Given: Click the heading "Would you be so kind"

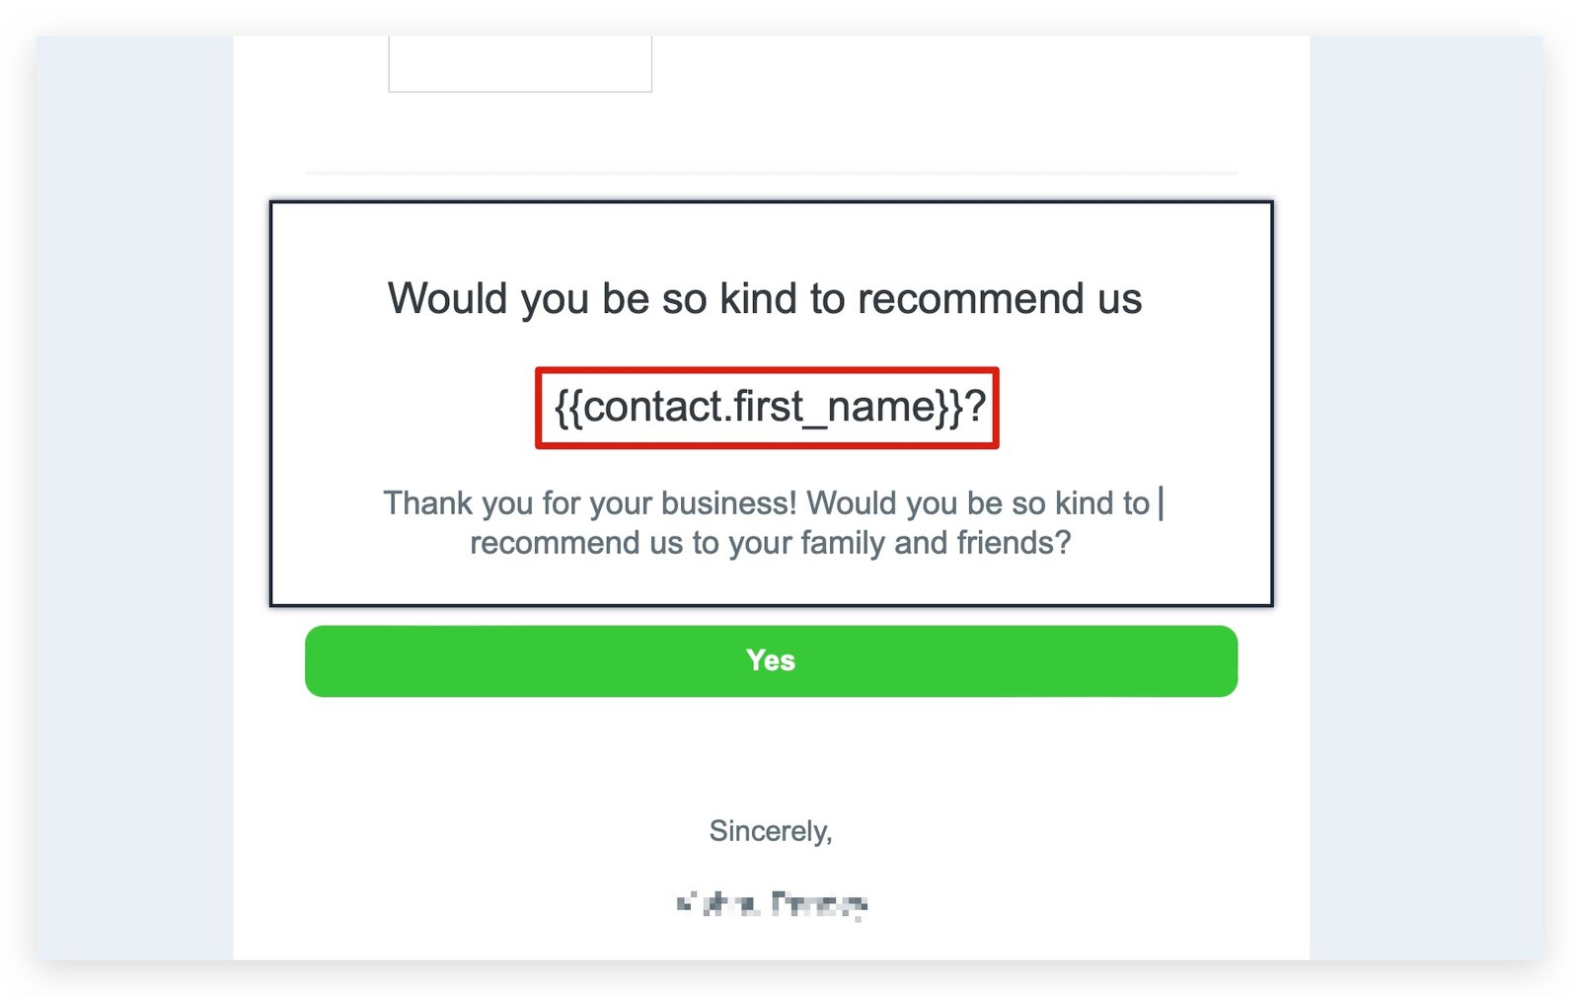Looking at the screenshot, I should pyautogui.click(x=763, y=298).
